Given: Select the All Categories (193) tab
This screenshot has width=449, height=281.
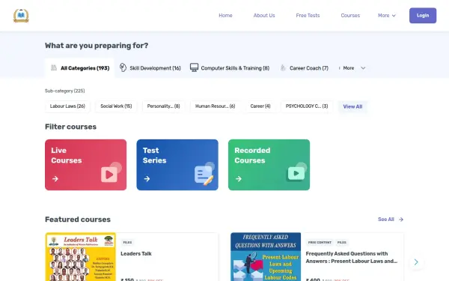Looking at the screenshot, I should click(x=79, y=68).
